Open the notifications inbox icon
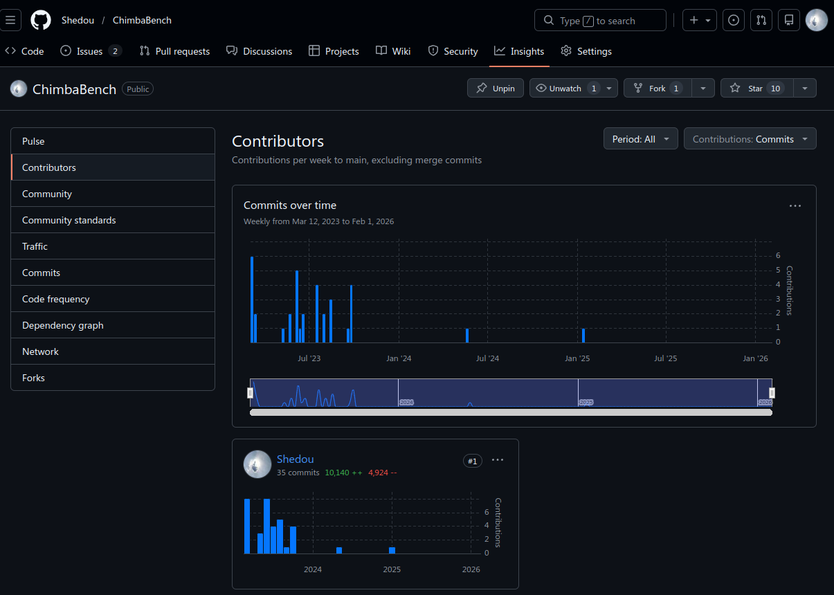 click(x=788, y=20)
